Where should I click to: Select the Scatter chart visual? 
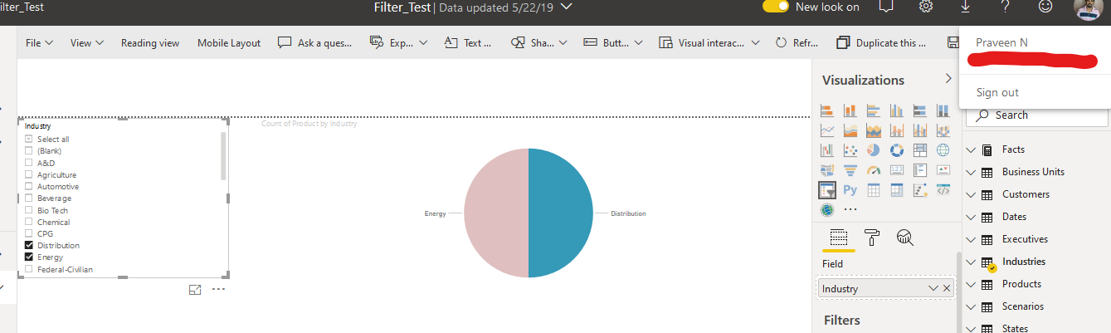point(850,150)
